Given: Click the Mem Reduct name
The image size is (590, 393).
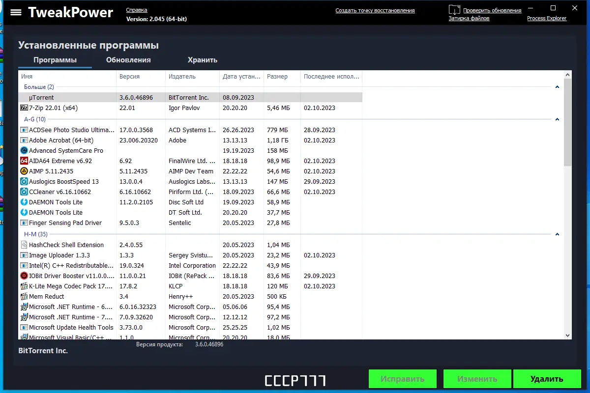Looking at the screenshot, I should (x=47, y=297).
